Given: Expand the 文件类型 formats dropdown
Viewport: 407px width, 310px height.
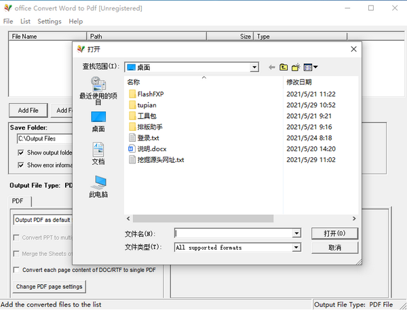Looking at the screenshot, I should (x=296, y=248).
